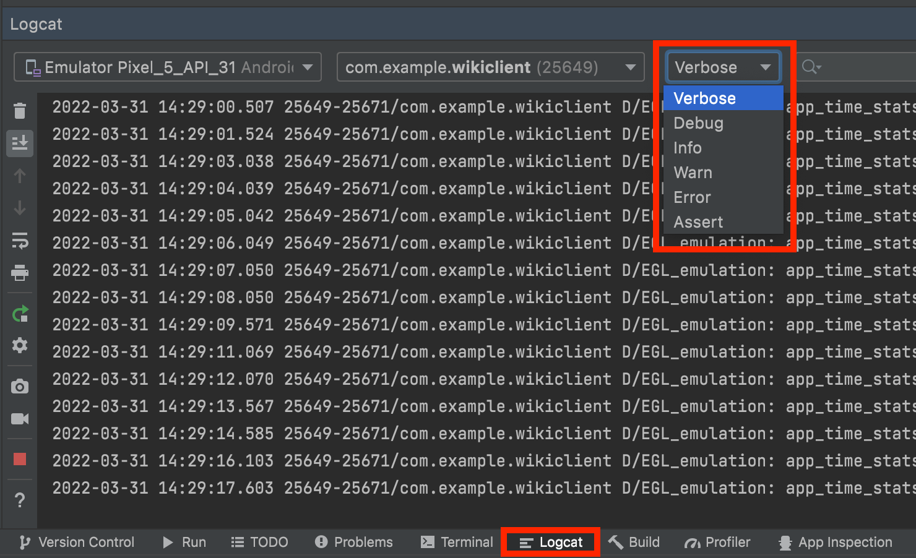Toggle soft-wrap for log lines
Screen dimensions: 916x558
tap(20, 240)
